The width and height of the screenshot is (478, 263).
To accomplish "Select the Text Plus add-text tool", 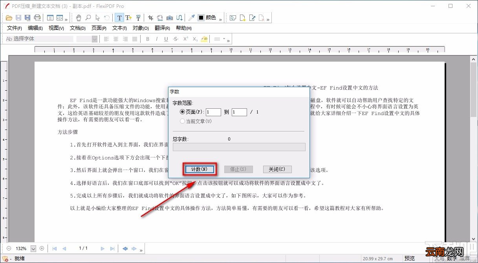I will (128, 18).
